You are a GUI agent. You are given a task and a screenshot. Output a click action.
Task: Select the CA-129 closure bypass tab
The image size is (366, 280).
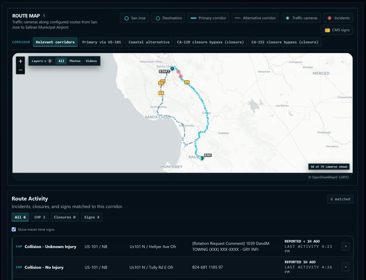(x=210, y=42)
